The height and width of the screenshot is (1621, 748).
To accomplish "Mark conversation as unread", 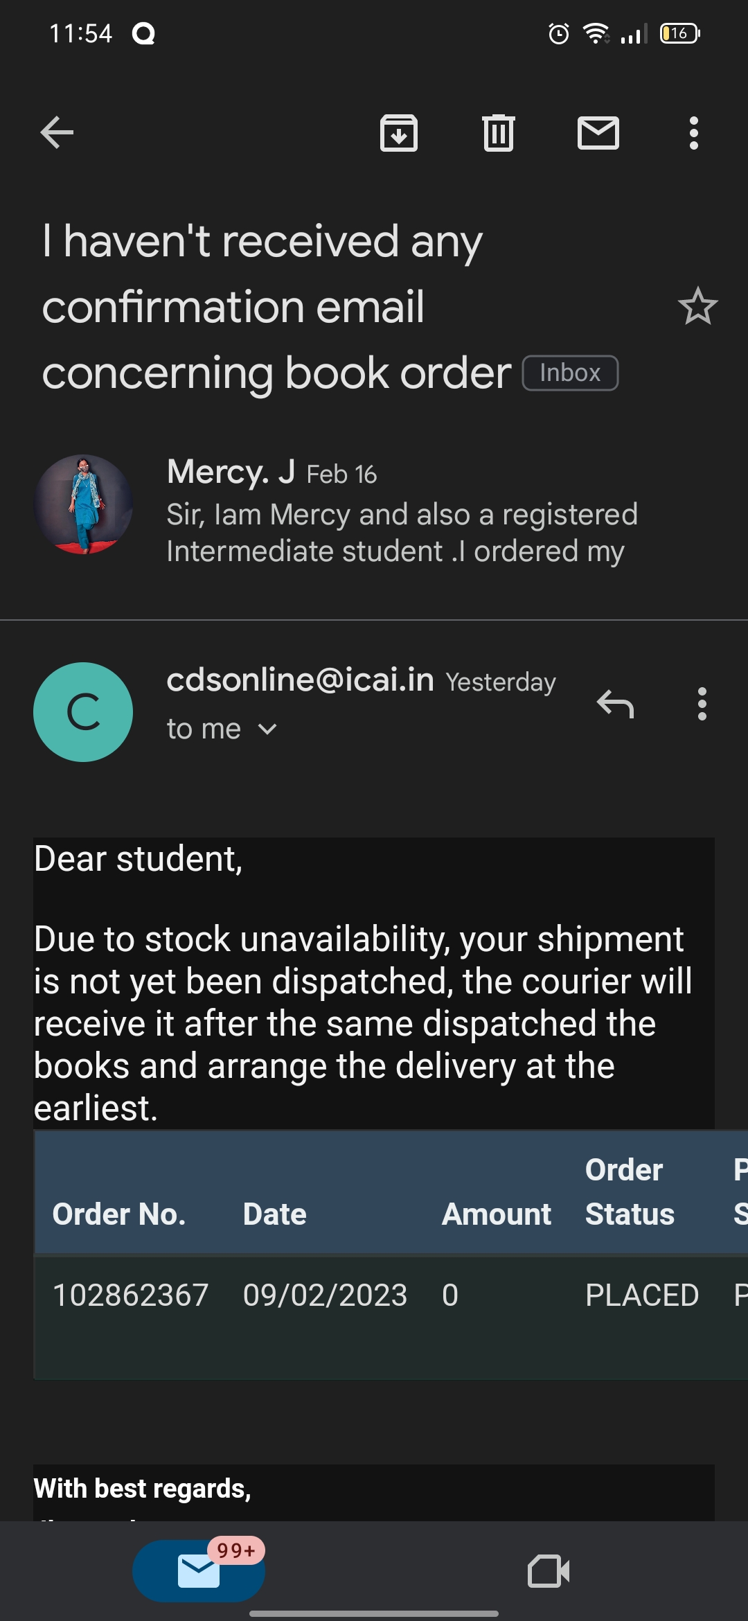I will [598, 132].
